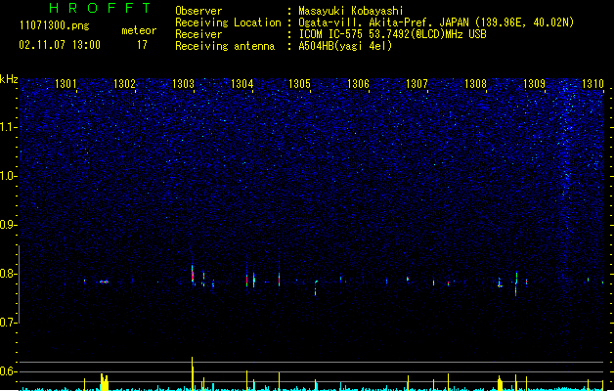Click the 1302 time marker
Viewport: 615px width, 391px height.
coord(124,84)
